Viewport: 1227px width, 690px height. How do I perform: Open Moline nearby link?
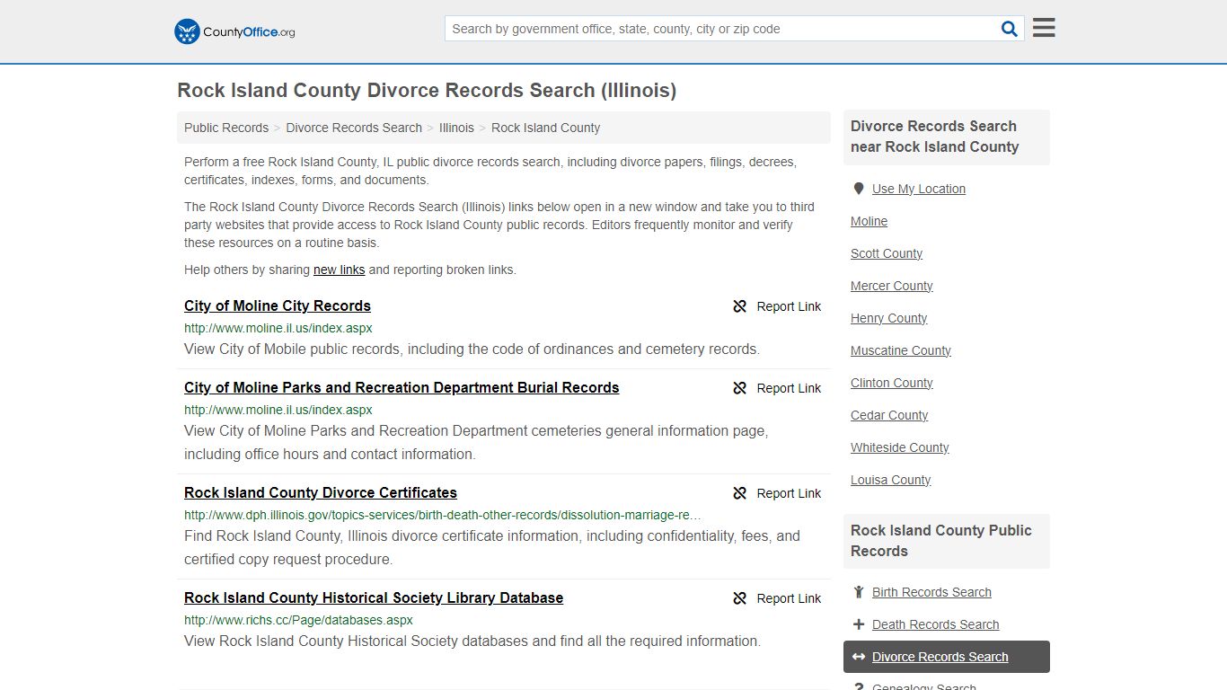pos(869,221)
